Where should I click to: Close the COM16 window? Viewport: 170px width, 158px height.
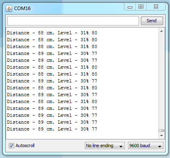[x=156, y=7]
